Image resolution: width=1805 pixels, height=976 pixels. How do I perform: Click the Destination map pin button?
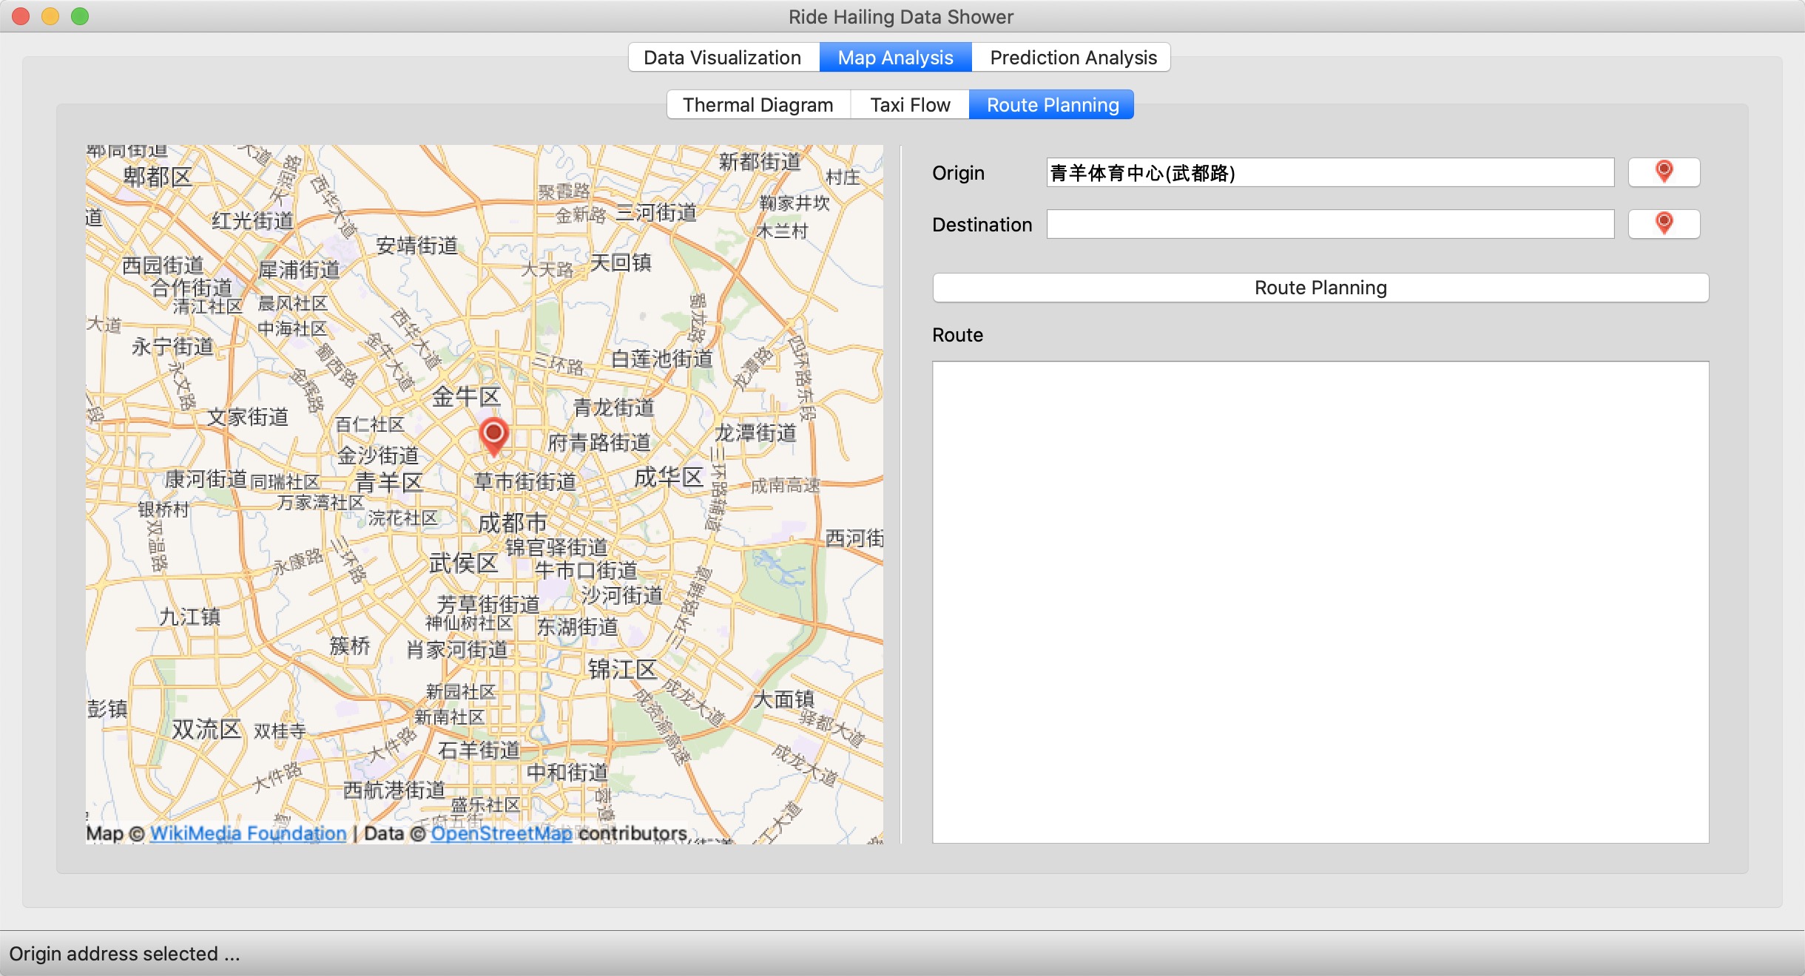1664,224
